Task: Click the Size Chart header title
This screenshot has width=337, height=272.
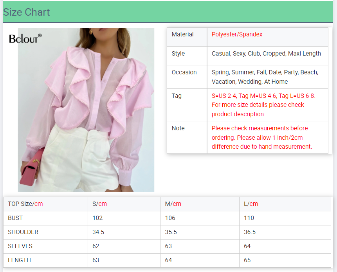Action: [27, 12]
